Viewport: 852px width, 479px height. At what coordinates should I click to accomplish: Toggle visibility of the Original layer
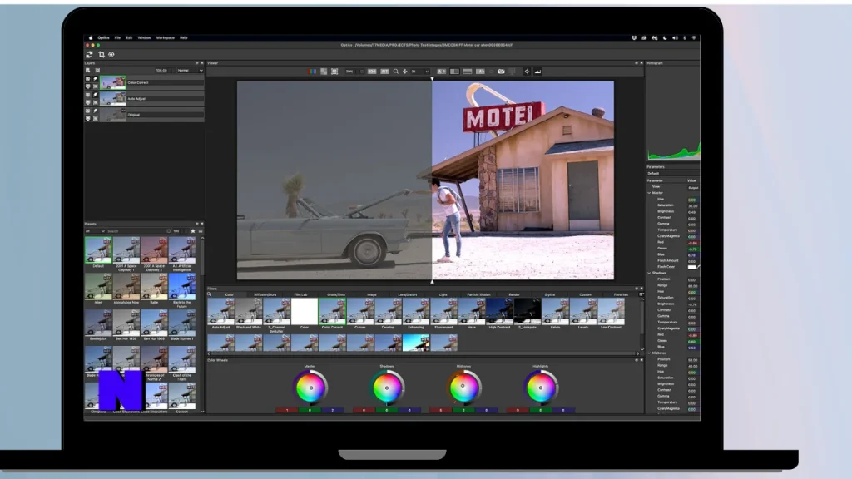click(x=88, y=111)
